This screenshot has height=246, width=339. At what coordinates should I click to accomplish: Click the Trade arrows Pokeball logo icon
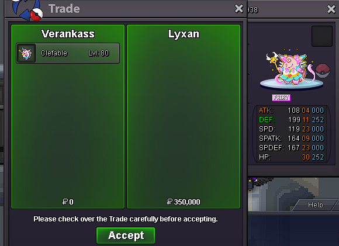27,10
